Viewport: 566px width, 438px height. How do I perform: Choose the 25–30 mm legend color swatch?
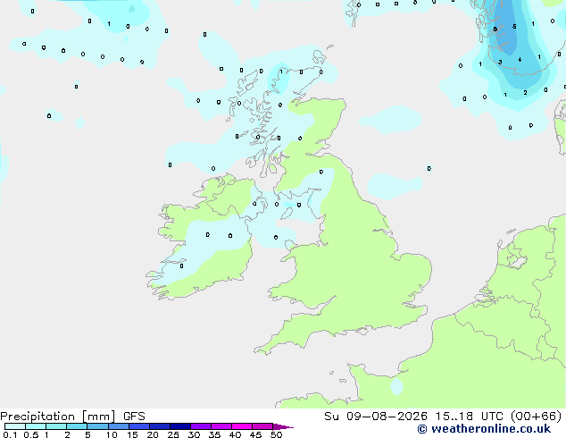pos(179,426)
